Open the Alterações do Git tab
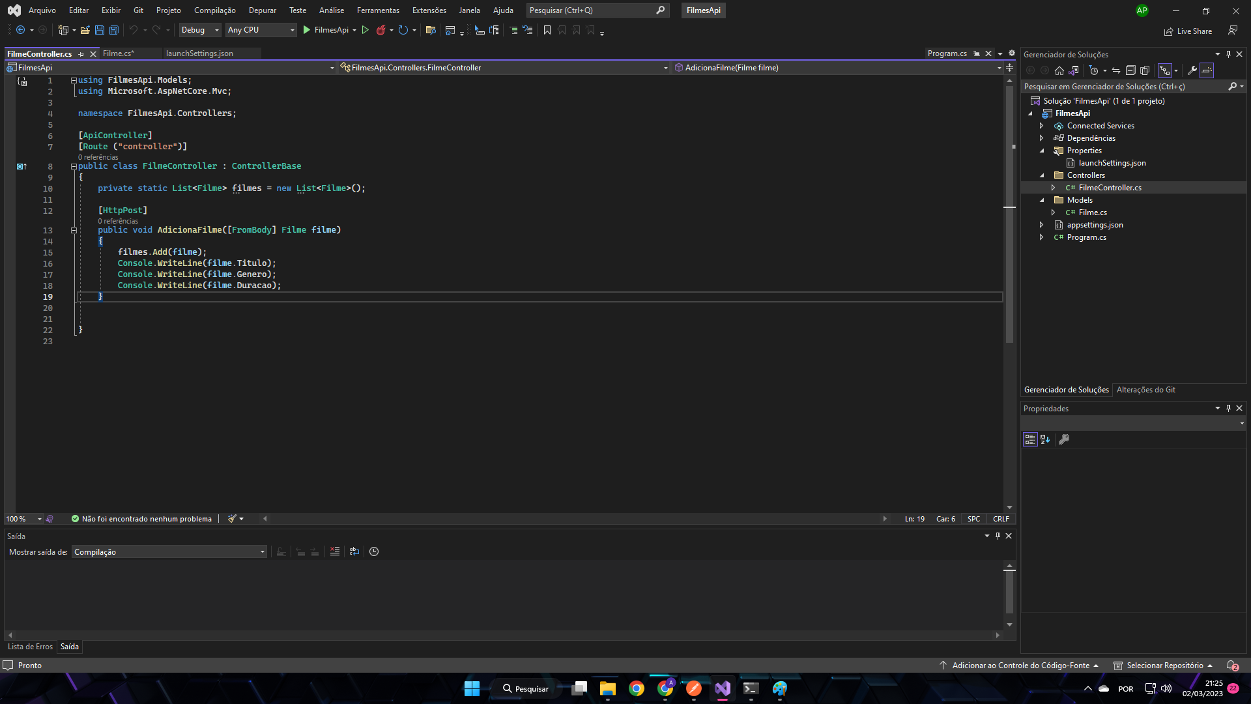Image resolution: width=1251 pixels, height=704 pixels. pos(1146,390)
